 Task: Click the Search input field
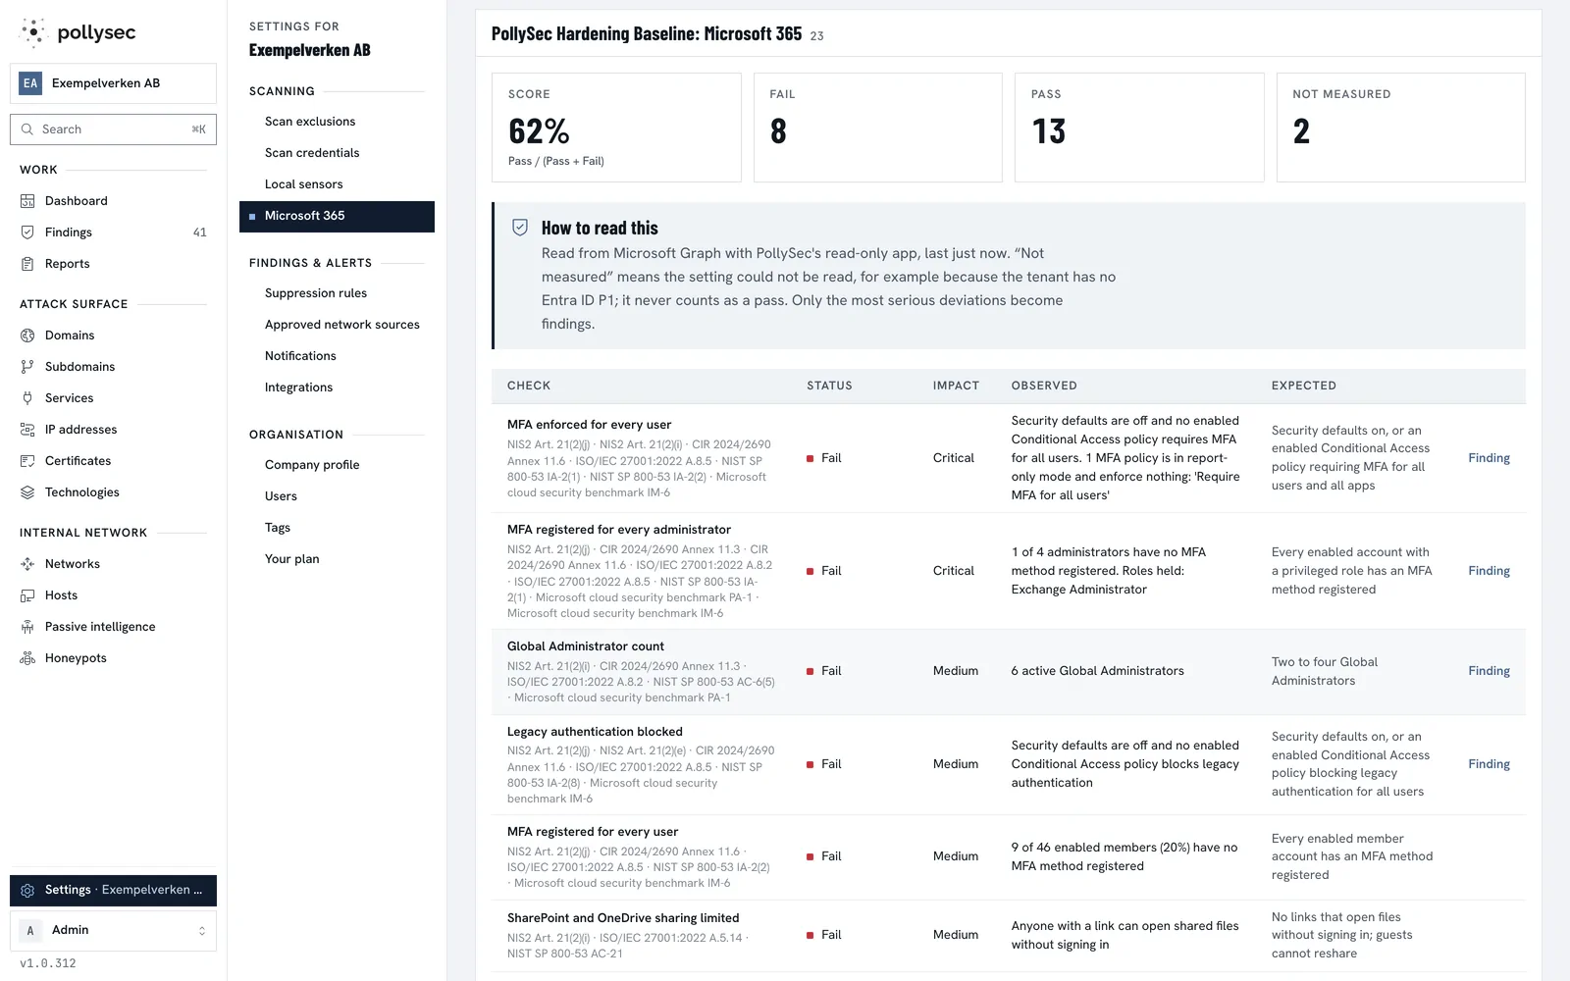(x=113, y=129)
